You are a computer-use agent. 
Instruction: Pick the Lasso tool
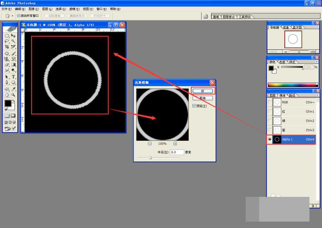[7, 41]
